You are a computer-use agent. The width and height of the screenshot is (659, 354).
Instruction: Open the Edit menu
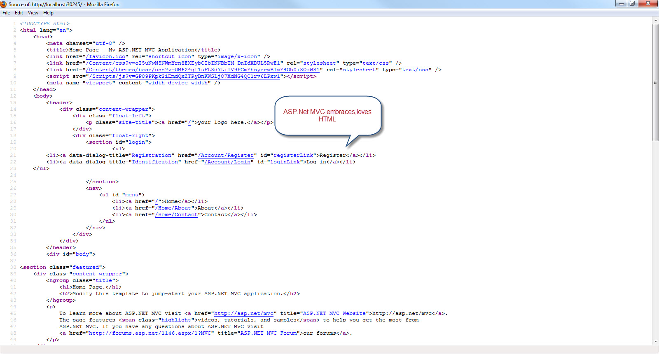[x=19, y=13]
